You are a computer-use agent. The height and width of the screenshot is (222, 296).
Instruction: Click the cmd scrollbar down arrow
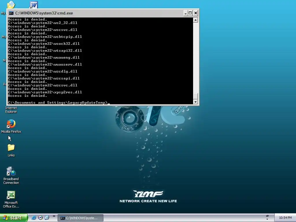pyautogui.click(x=195, y=102)
